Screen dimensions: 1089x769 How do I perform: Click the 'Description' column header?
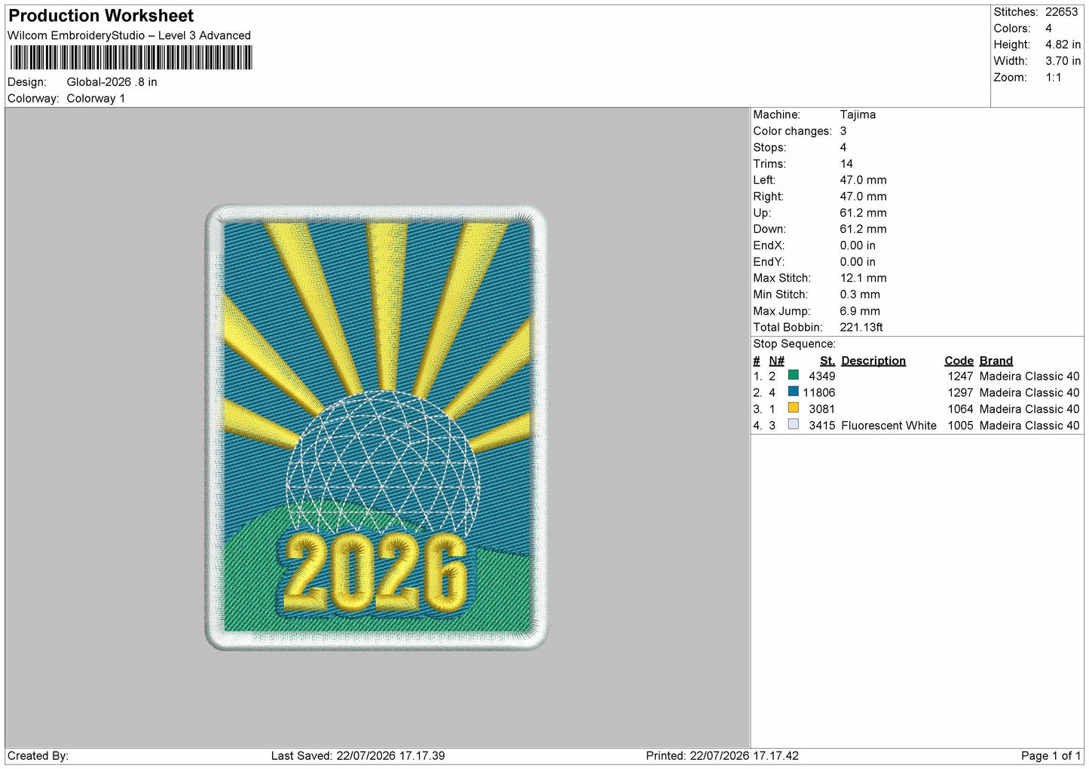click(x=873, y=361)
